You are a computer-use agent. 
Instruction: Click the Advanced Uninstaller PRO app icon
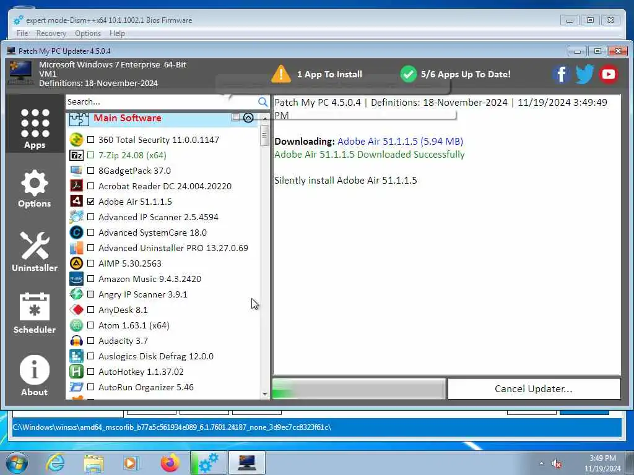(76, 247)
